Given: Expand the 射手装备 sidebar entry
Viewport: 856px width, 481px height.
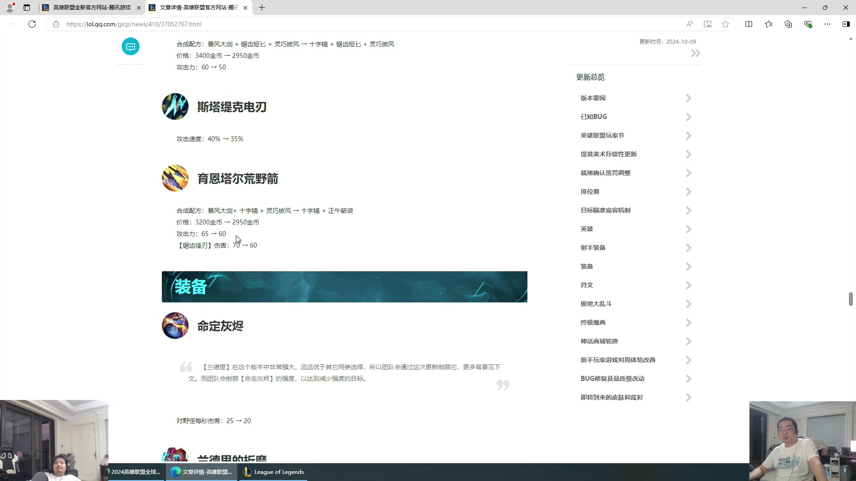Looking at the screenshot, I should point(688,248).
